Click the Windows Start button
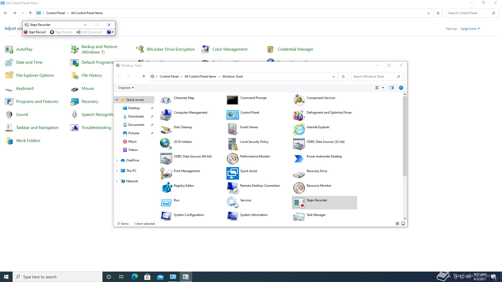 (x=6, y=277)
